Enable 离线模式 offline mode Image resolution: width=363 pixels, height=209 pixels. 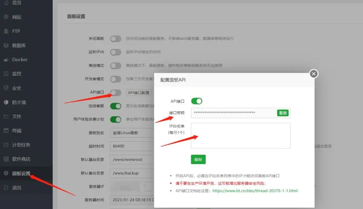coord(116,66)
